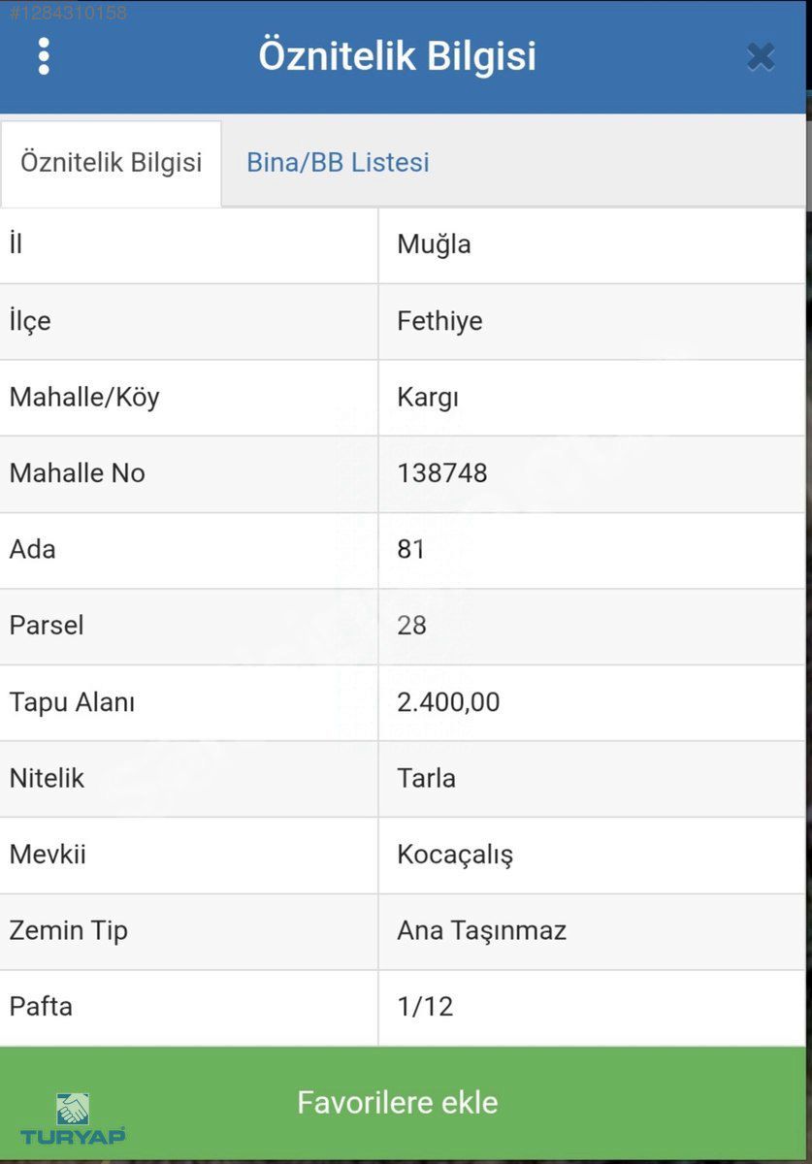Click the Pafta value 1/12
This screenshot has height=1164, width=812.
point(425,1007)
